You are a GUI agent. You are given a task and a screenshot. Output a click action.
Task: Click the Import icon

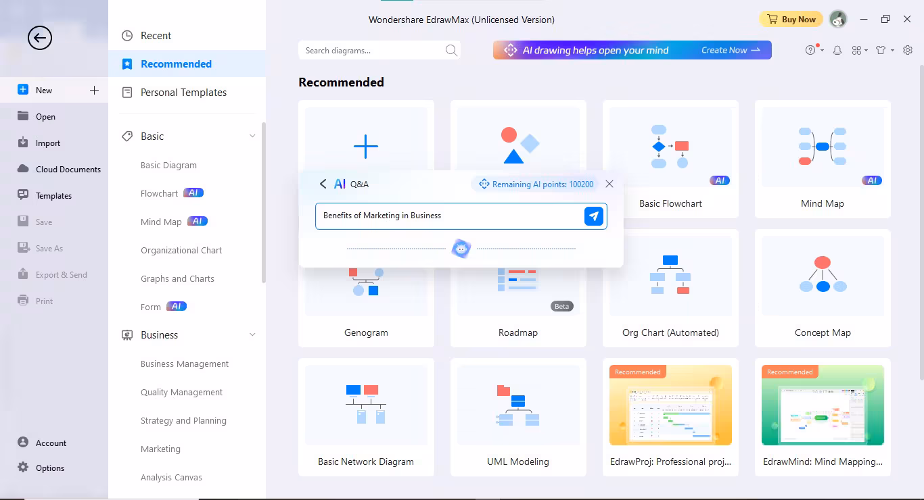pos(23,143)
